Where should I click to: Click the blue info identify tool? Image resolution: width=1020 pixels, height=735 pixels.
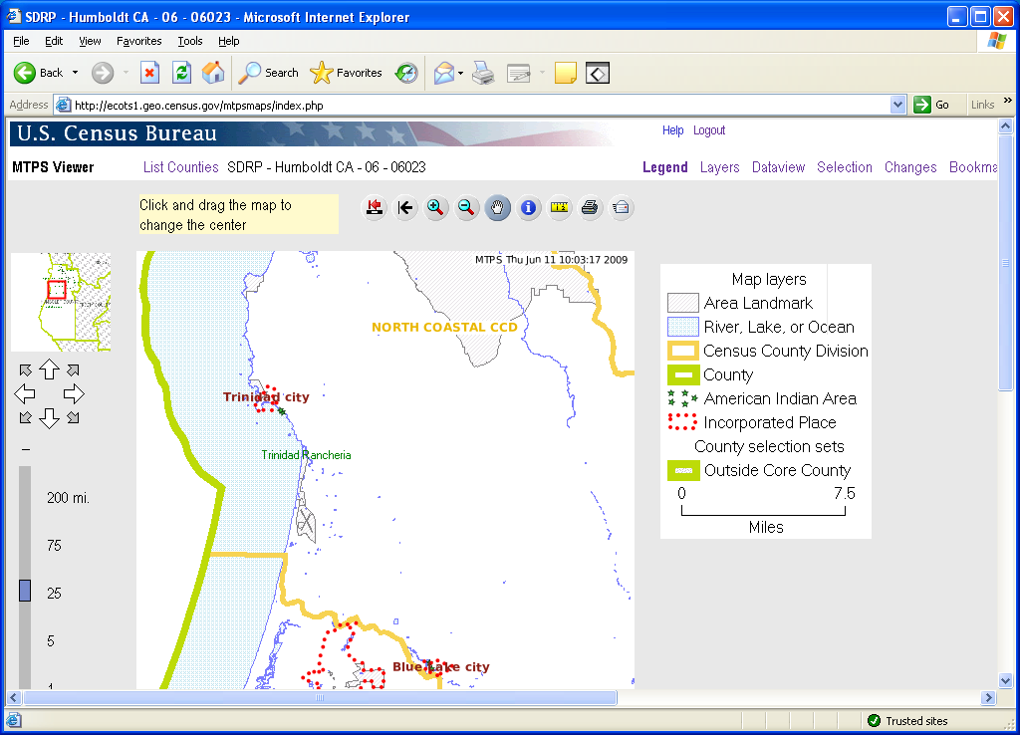(529, 208)
